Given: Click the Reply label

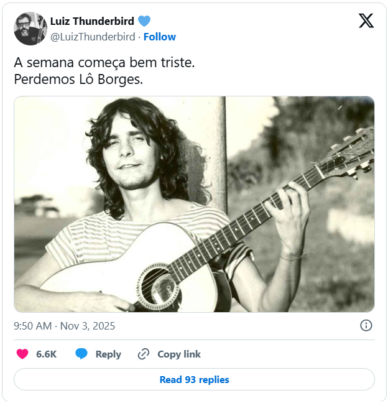Looking at the screenshot, I should click(x=108, y=354).
